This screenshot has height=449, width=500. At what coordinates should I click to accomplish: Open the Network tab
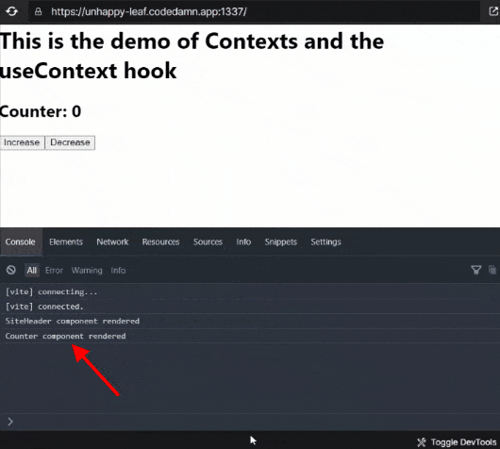coord(112,241)
